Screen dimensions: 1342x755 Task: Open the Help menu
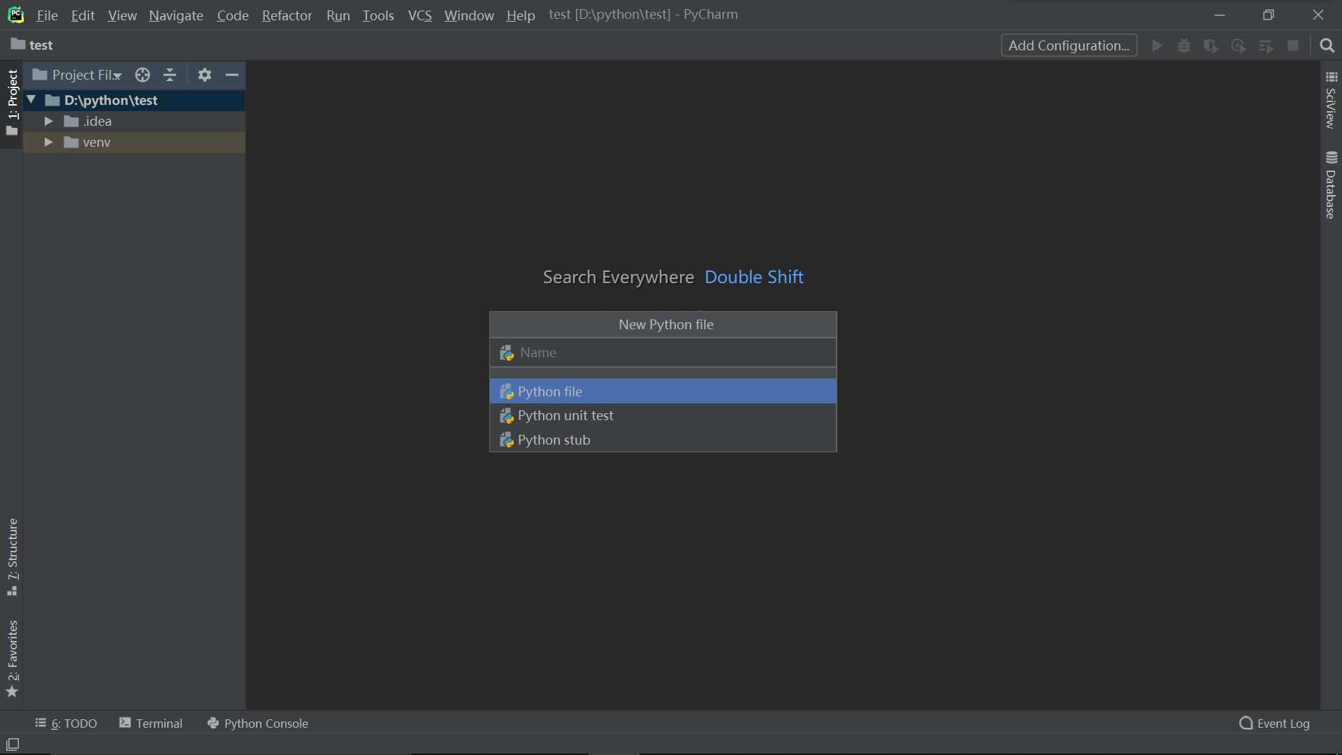(521, 15)
